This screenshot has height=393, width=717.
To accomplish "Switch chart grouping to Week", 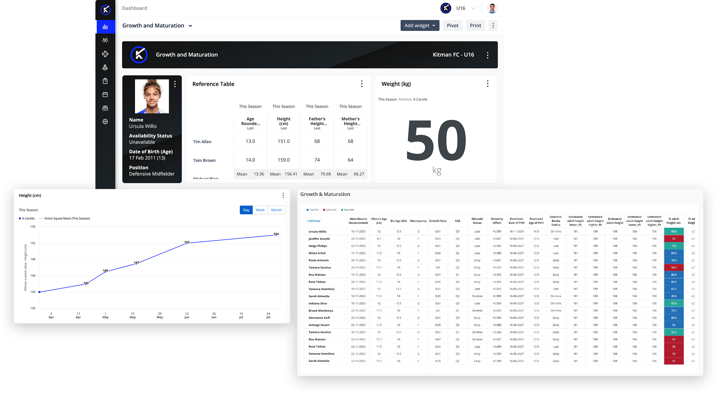I will tap(260, 210).
